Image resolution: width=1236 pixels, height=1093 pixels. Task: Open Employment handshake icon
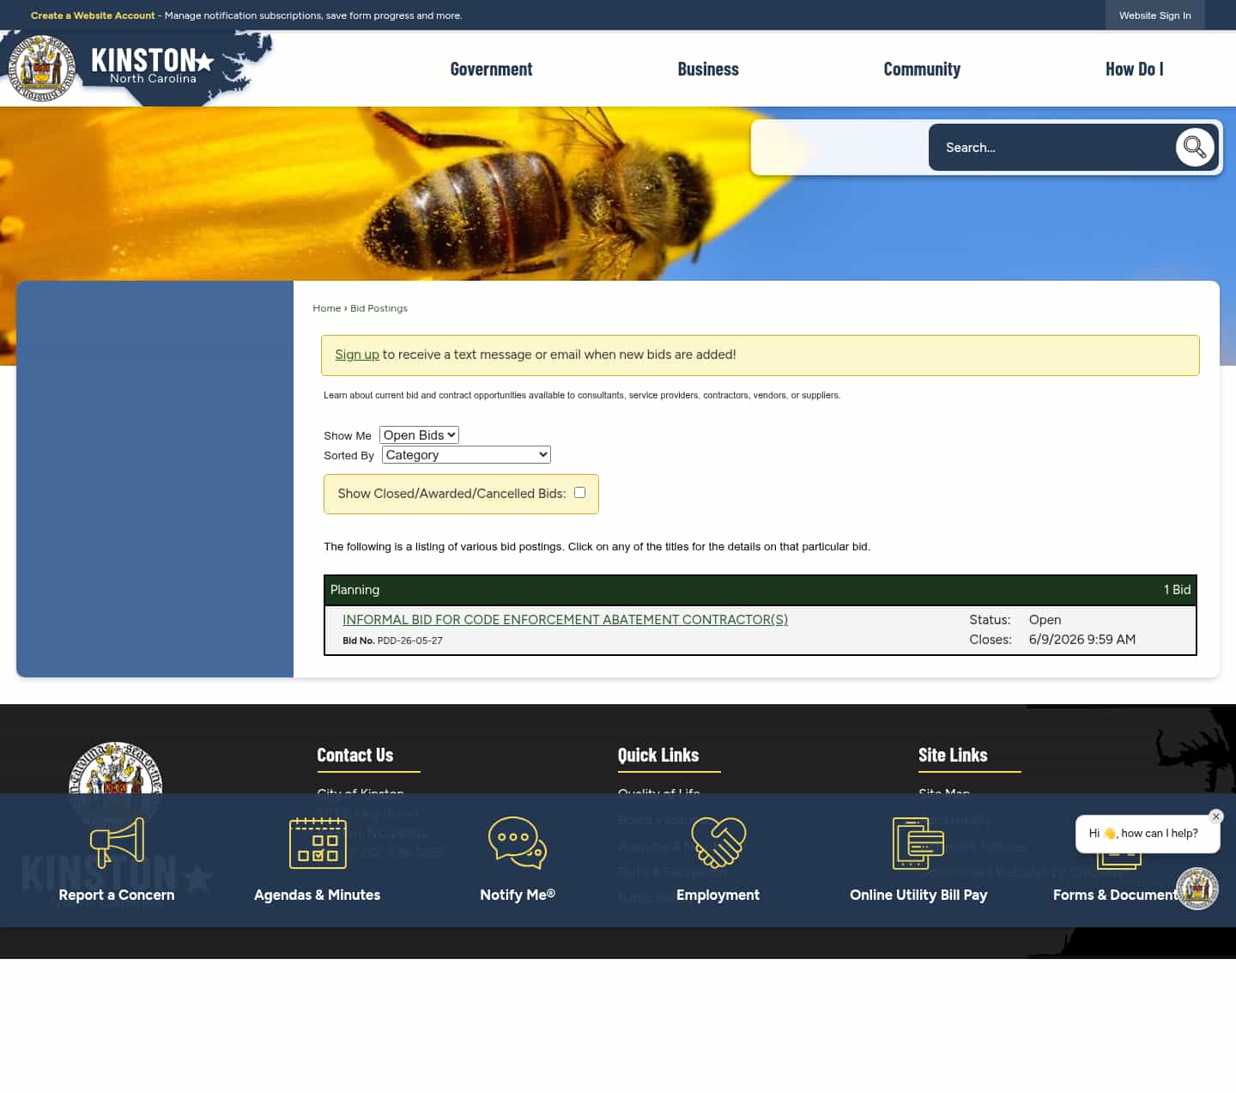pos(718,842)
